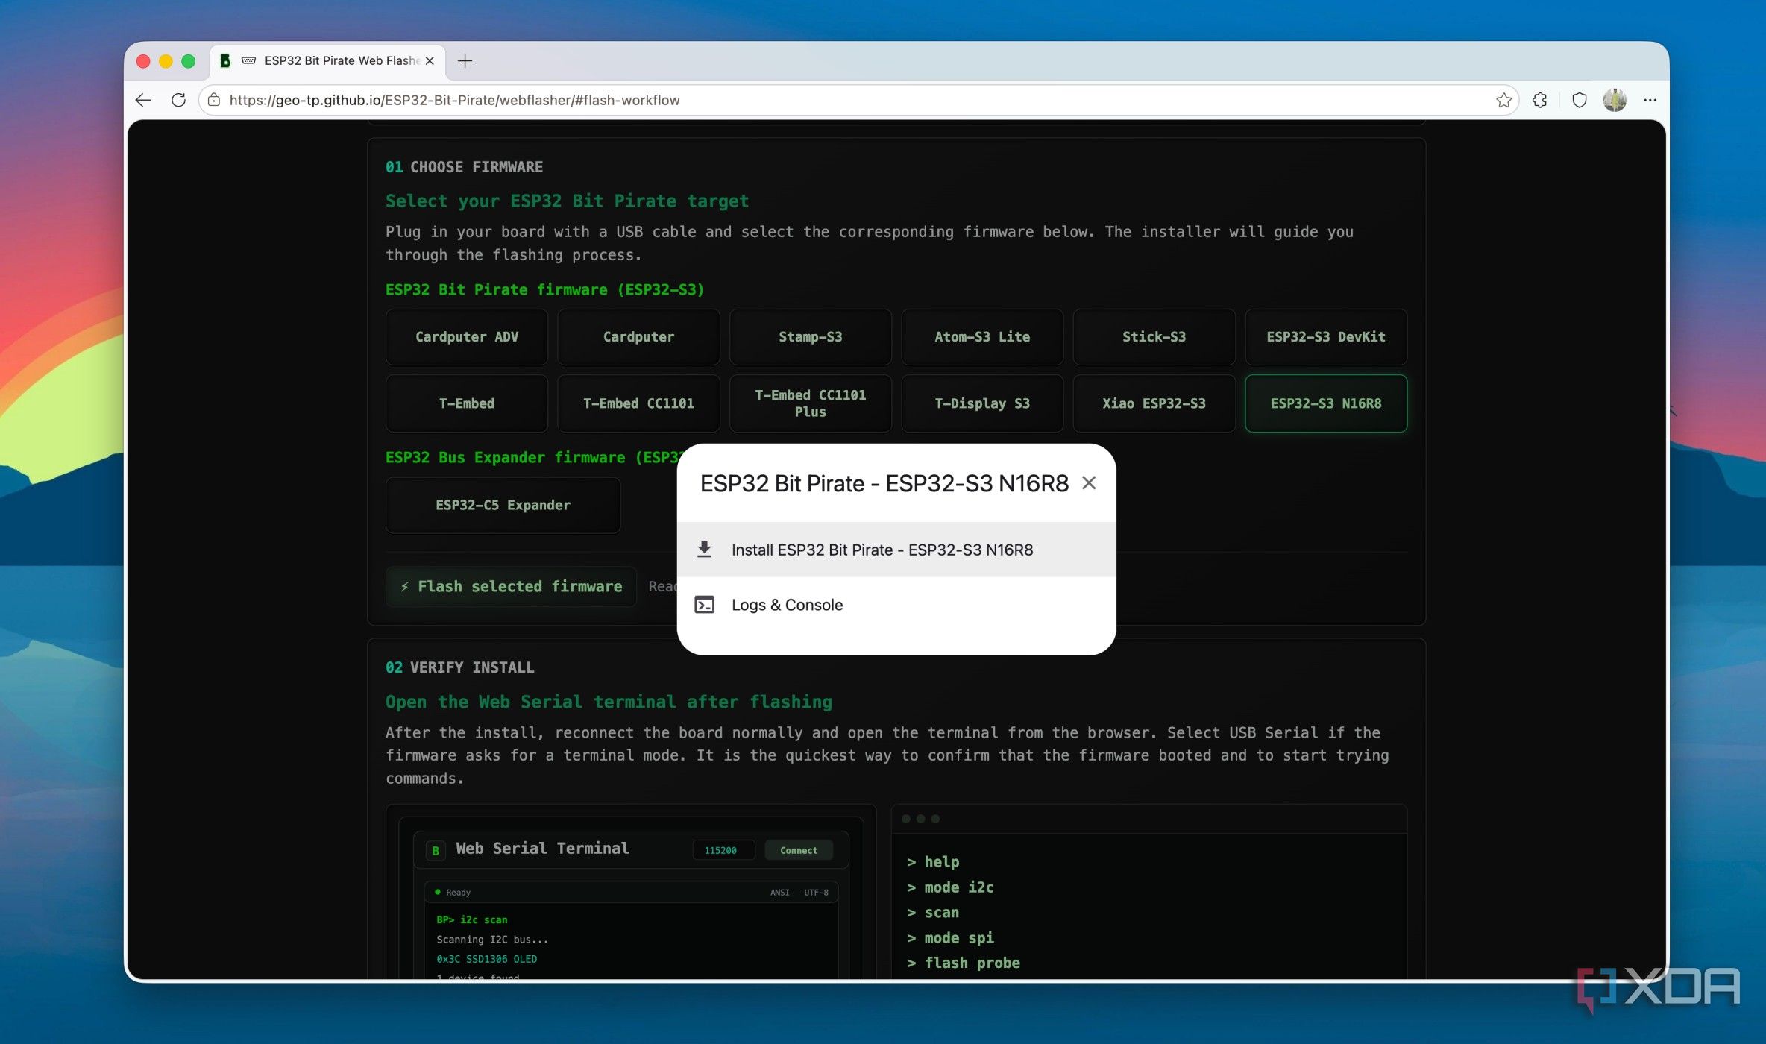Select T-Display S3 firmware
The height and width of the screenshot is (1044, 1766).
(982, 403)
